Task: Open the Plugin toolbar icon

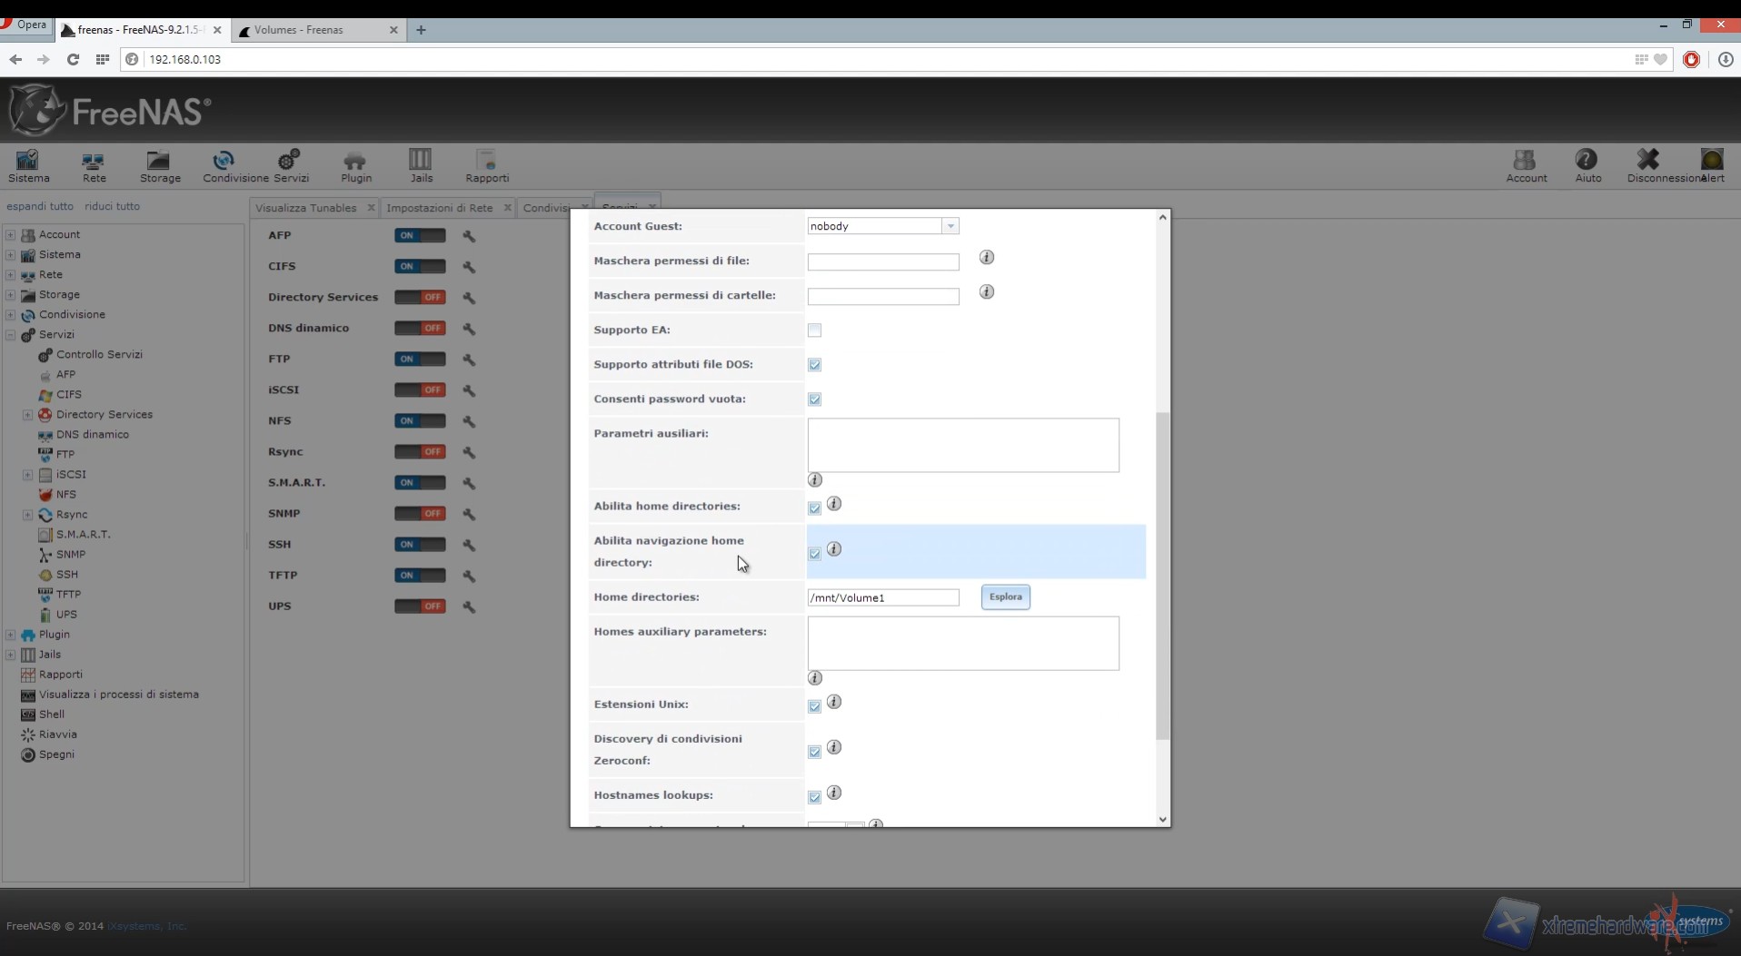Action: pyautogui.click(x=355, y=166)
